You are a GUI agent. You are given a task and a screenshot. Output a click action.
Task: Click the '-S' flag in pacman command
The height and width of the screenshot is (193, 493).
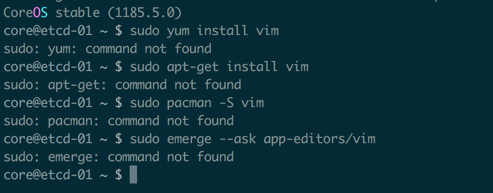[x=227, y=103]
